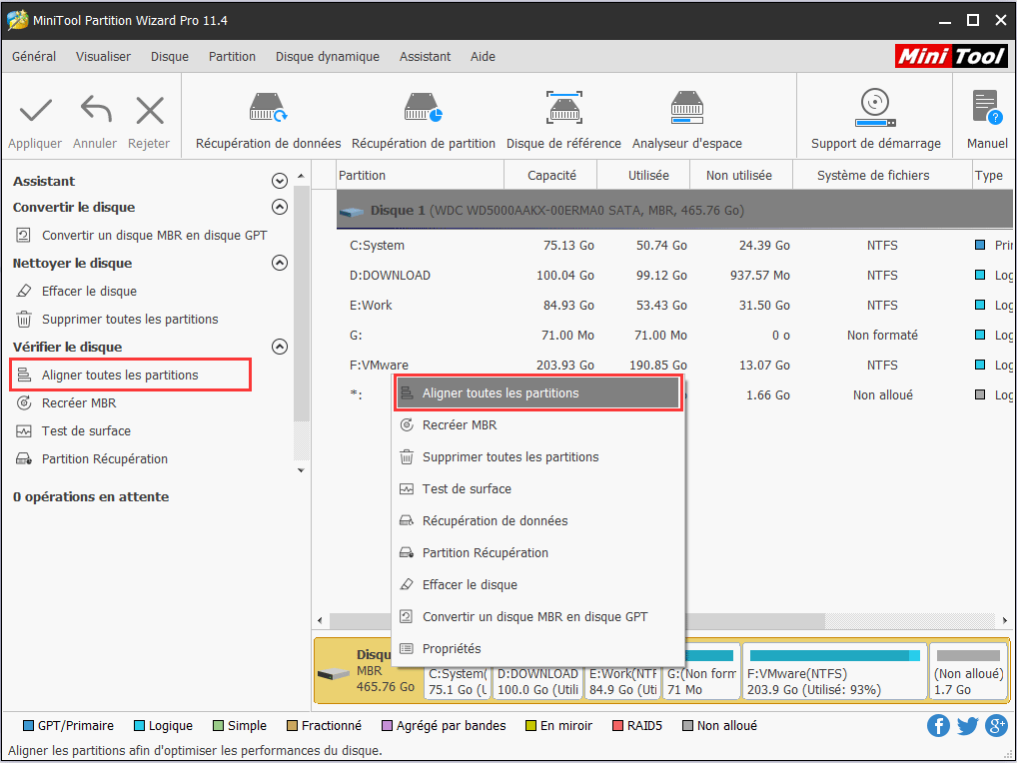Viewport: 1017px width, 763px height.
Task: Open Support de démarrage media icon
Action: pos(875,108)
